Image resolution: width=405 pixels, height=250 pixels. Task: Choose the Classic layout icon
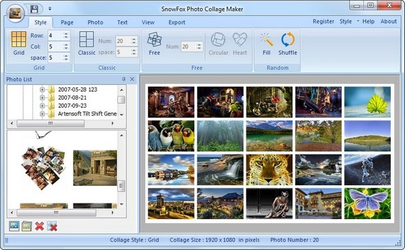tap(86, 39)
